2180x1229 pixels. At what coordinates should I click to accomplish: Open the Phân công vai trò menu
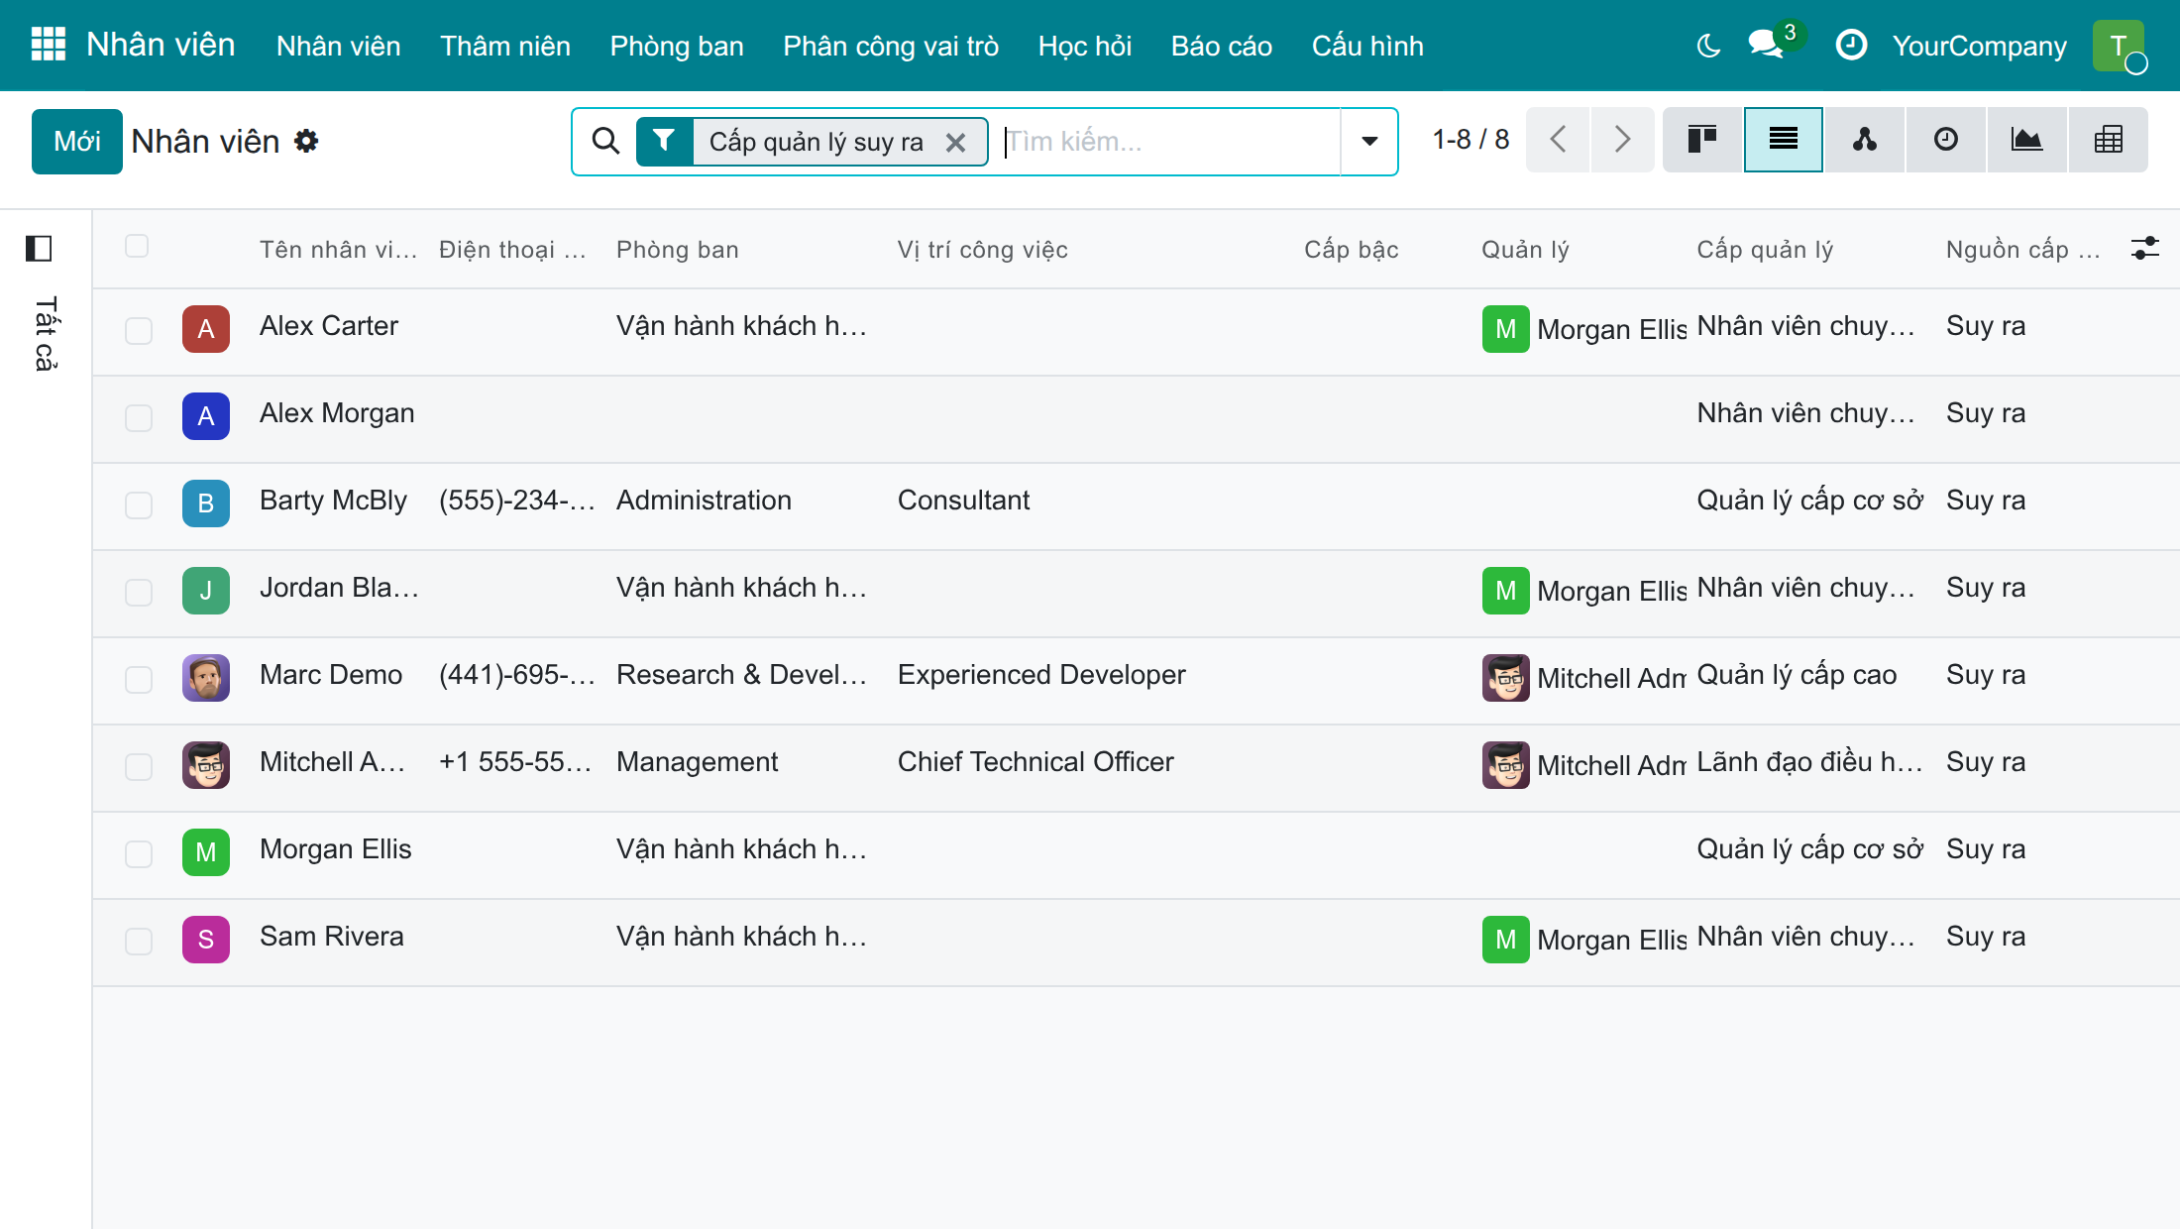tap(891, 46)
